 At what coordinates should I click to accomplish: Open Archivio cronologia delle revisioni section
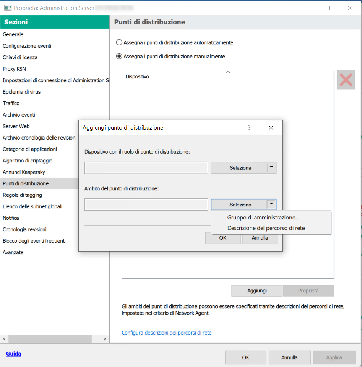point(39,138)
